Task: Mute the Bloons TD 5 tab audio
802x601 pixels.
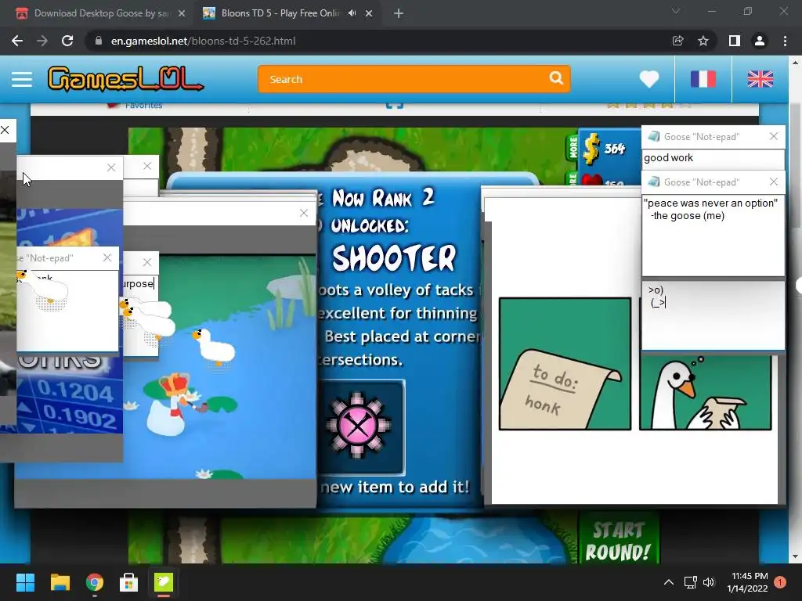Action: click(x=352, y=13)
